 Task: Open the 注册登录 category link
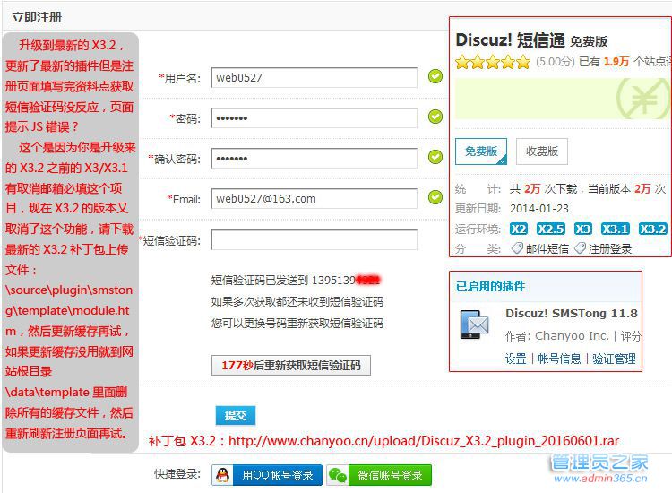[x=610, y=248]
